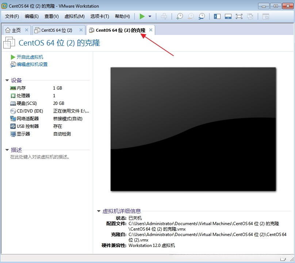Collapse the 描述 section
The width and height of the screenshot is (295, 263).
pos(7,150)
